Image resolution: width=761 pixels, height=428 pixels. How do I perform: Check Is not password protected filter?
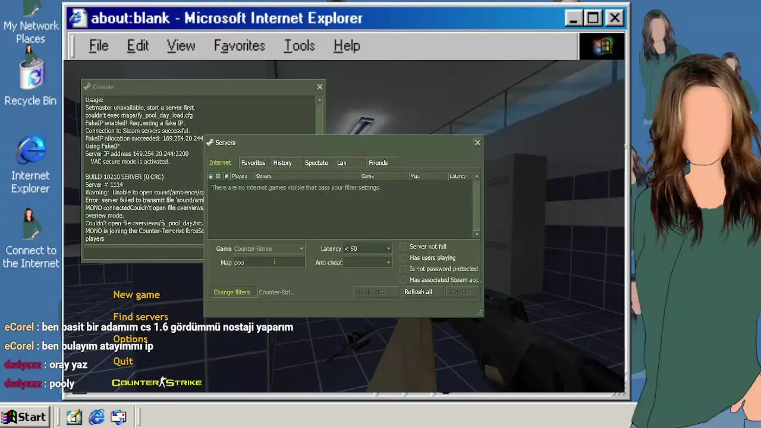(404, 269)
